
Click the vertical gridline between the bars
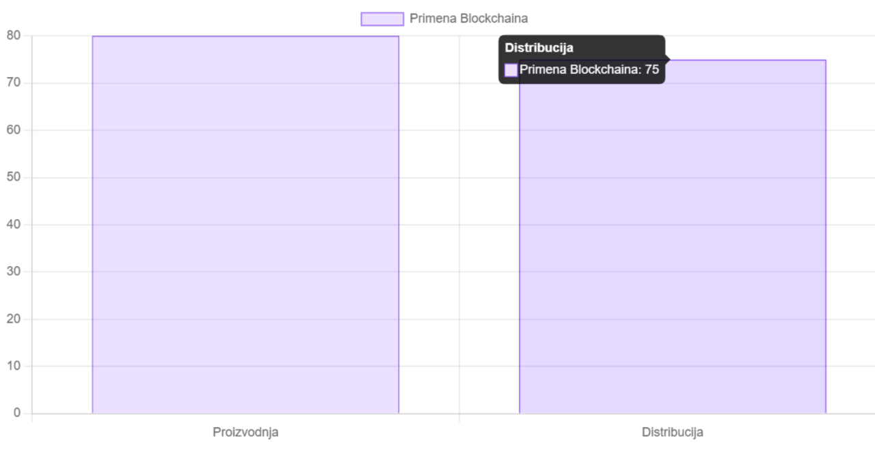459,225
